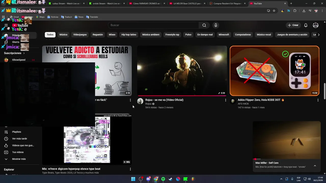Expand the Suscripciones section
Viewport: 326px width, 183px height.
(14, 53)
